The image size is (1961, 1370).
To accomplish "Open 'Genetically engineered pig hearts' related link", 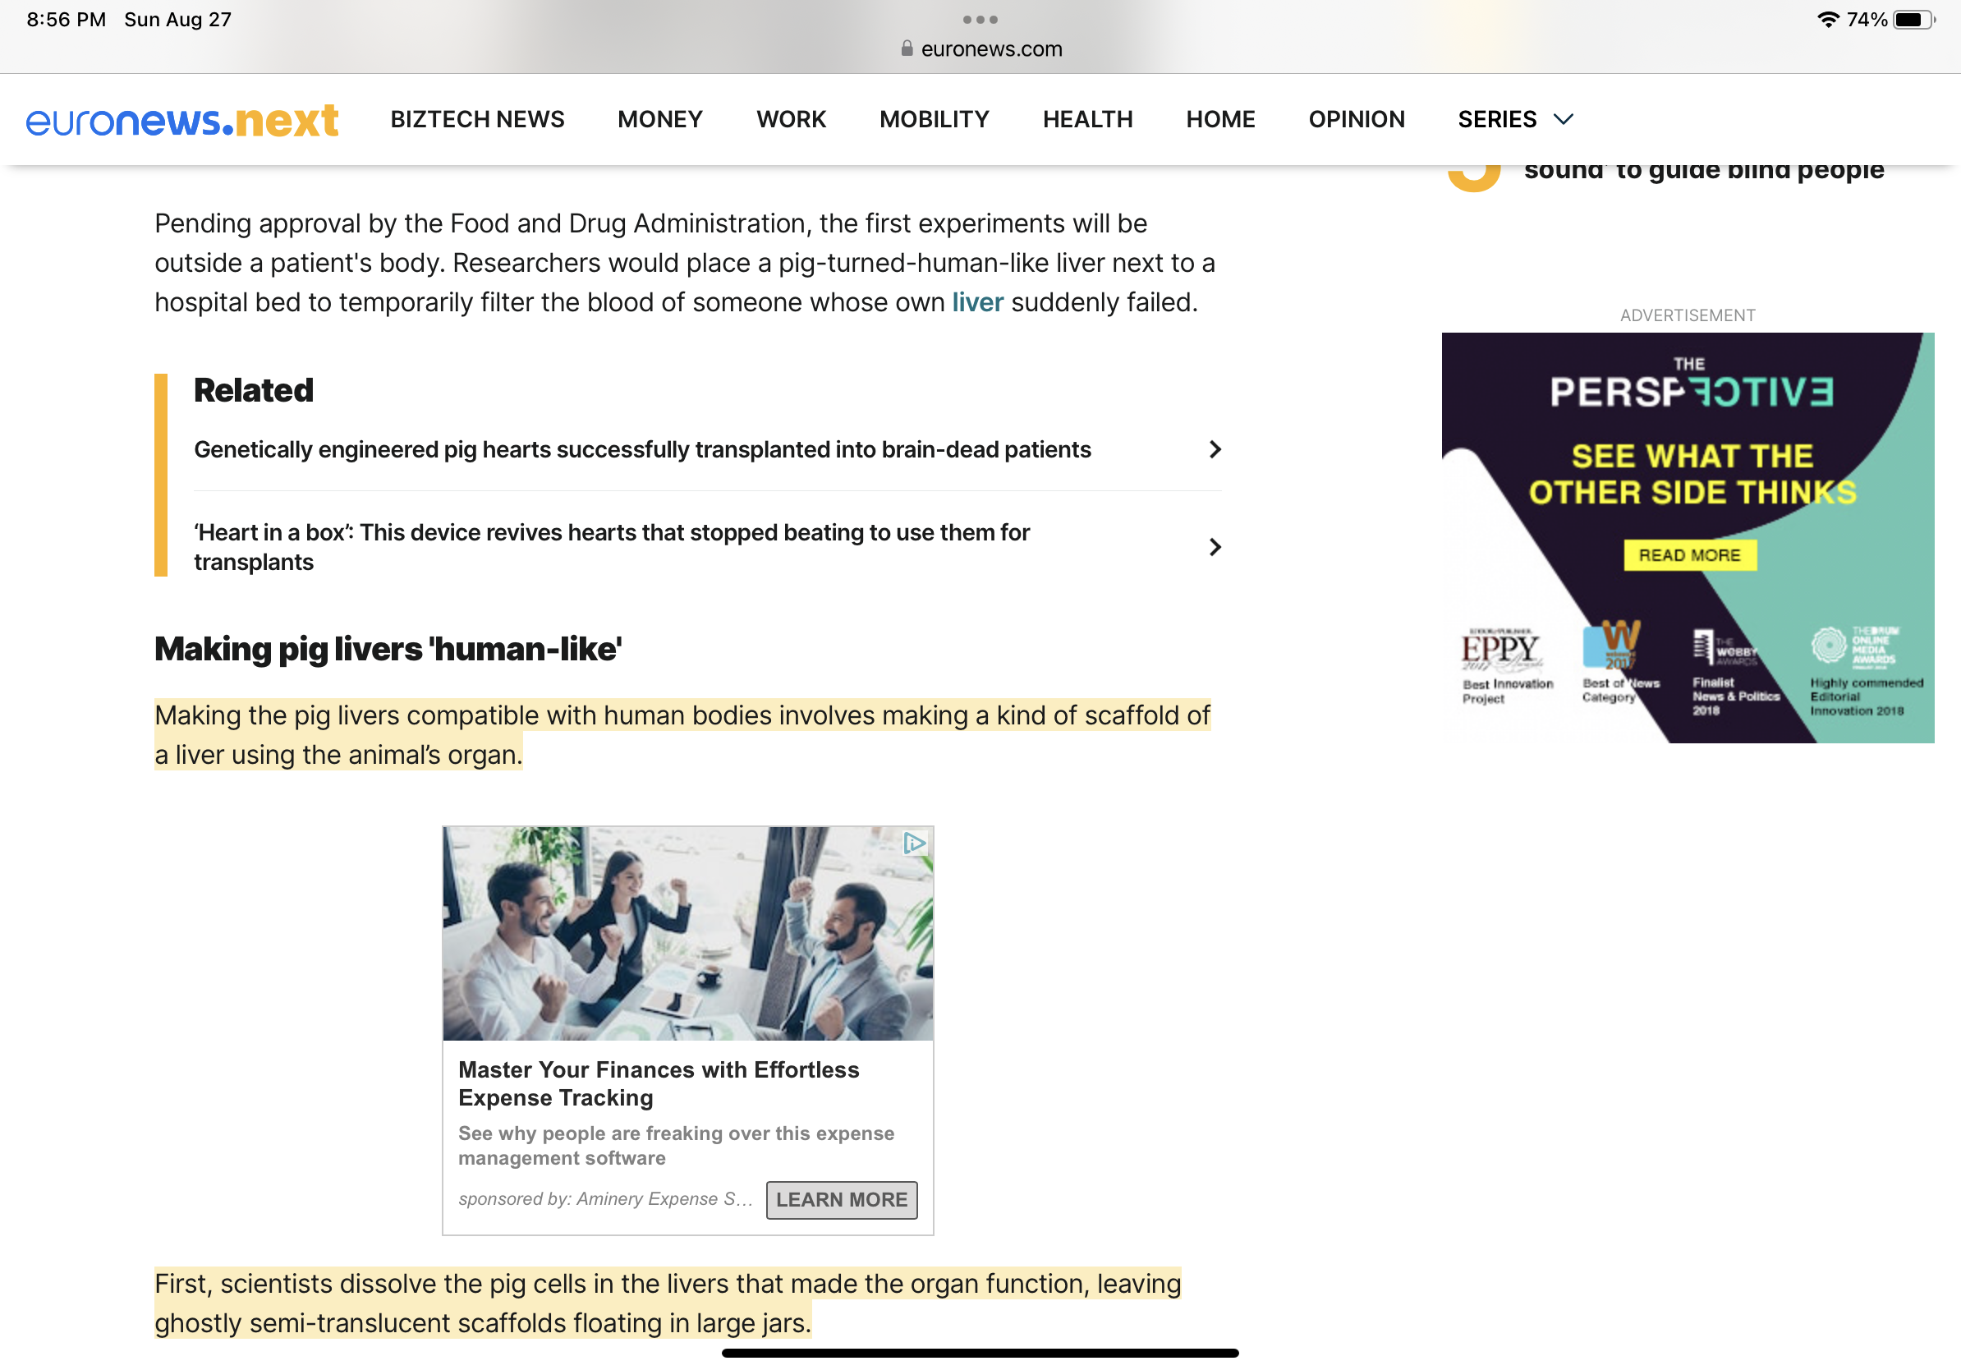I will (x=642, y=449).
